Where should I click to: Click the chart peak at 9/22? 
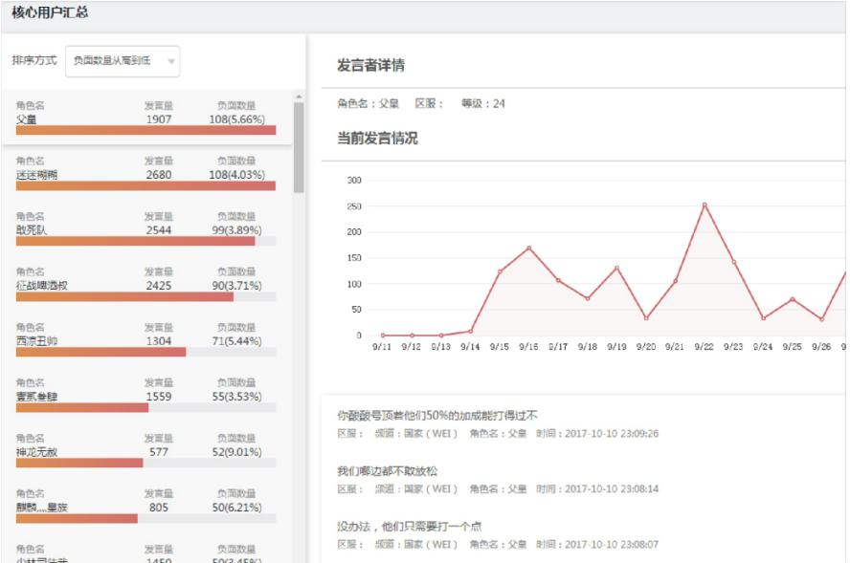[x=705, y=204]
